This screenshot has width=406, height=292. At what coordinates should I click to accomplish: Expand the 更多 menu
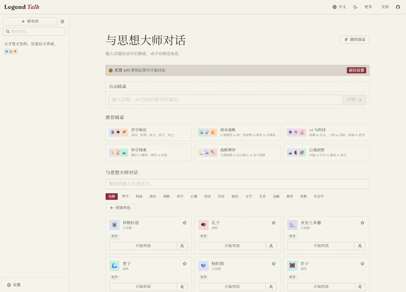pos(368,7)
